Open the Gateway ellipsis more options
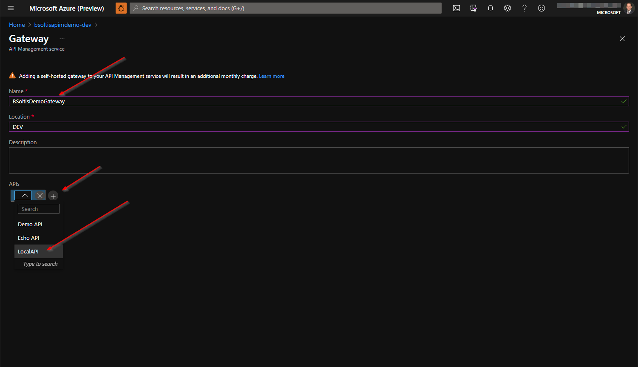638x367 pixels. [x=62, y=39]
